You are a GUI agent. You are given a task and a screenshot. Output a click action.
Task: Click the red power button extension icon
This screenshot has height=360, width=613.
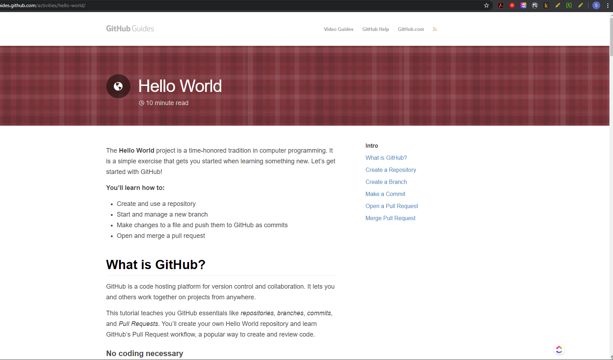click(512, 5)
